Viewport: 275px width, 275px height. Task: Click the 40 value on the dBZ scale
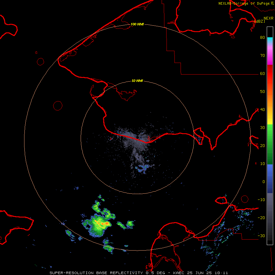pyautogui.click(x=262, y=110)
